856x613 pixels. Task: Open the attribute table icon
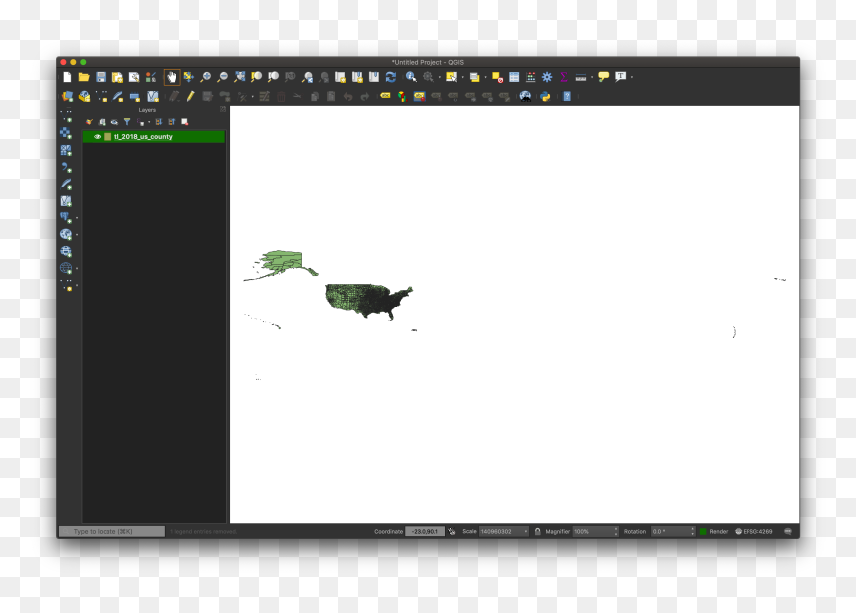pyautogui.click(x=514, y=77)
